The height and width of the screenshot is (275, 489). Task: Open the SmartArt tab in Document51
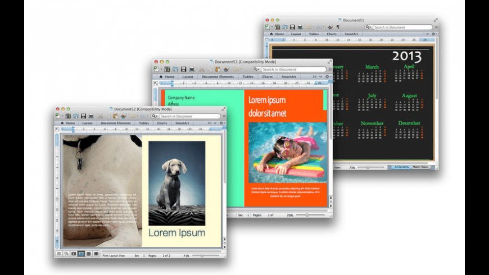(x=351, y=34)
